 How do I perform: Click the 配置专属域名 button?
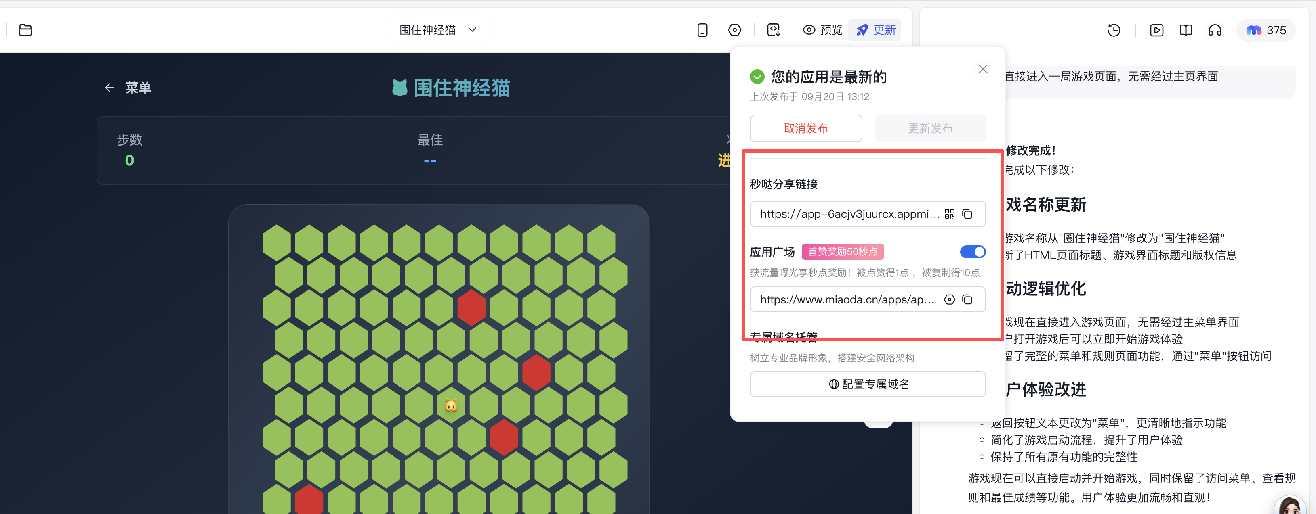coord(868,384)
